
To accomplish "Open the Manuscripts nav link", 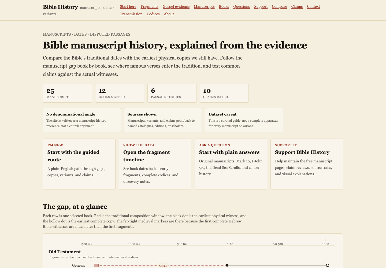I will click(x=204, y=6).
